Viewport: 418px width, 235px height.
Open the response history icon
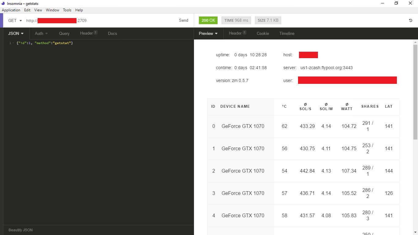coord(411,21)
